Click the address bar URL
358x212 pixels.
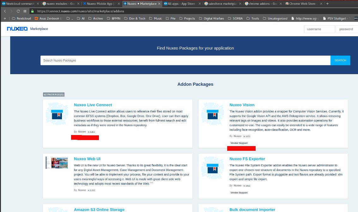tap(81, 11)
